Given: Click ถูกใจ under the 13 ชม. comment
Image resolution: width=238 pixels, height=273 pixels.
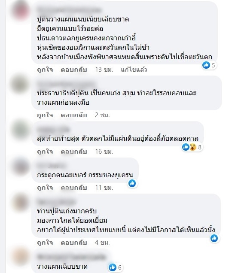Looking at the screenshot, I should 45,70.
